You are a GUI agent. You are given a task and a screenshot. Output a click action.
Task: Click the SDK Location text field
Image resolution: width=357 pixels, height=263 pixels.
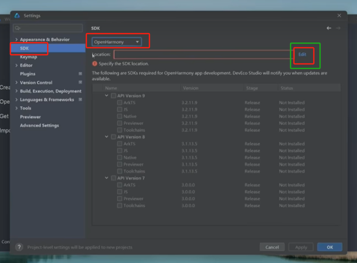point(203,54)
